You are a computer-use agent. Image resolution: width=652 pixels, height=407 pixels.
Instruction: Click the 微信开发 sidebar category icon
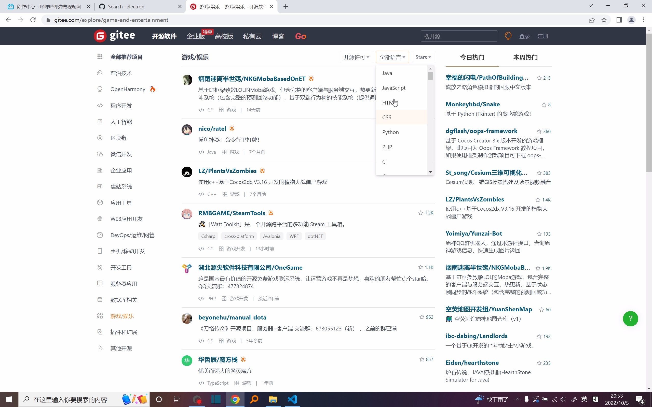[x=100, y=154]
